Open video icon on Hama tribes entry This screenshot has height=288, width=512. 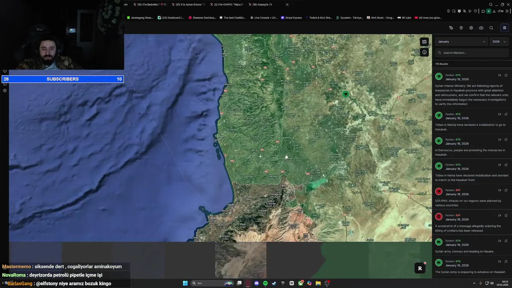(500, 165)
